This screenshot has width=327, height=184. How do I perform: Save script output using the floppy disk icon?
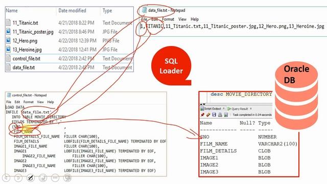(x=214, y=114)
